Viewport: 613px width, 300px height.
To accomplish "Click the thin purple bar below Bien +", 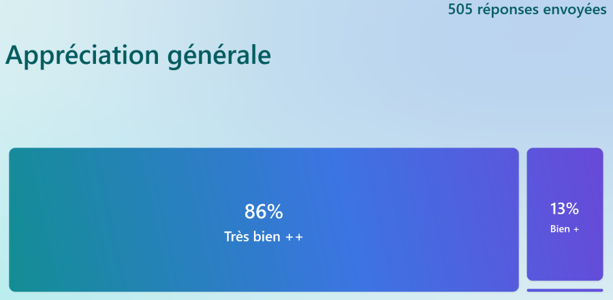I will coord(565,290).
